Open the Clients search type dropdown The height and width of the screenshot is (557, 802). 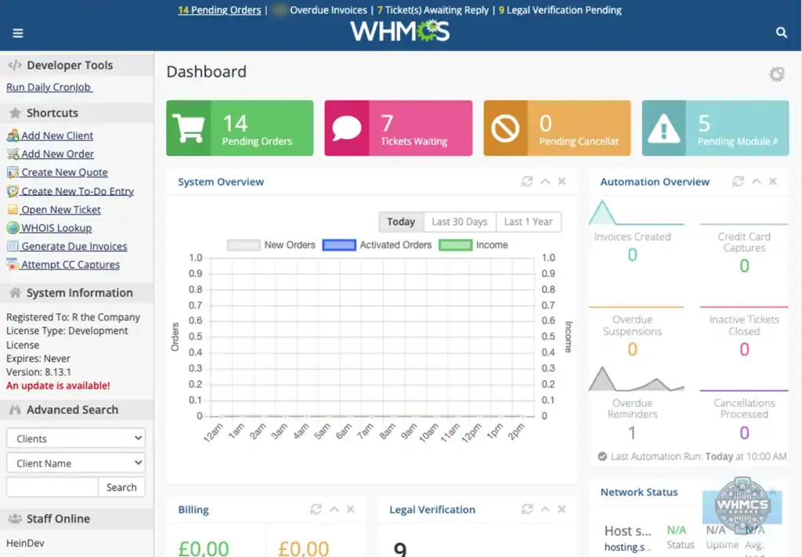click(x=76, y=439)
